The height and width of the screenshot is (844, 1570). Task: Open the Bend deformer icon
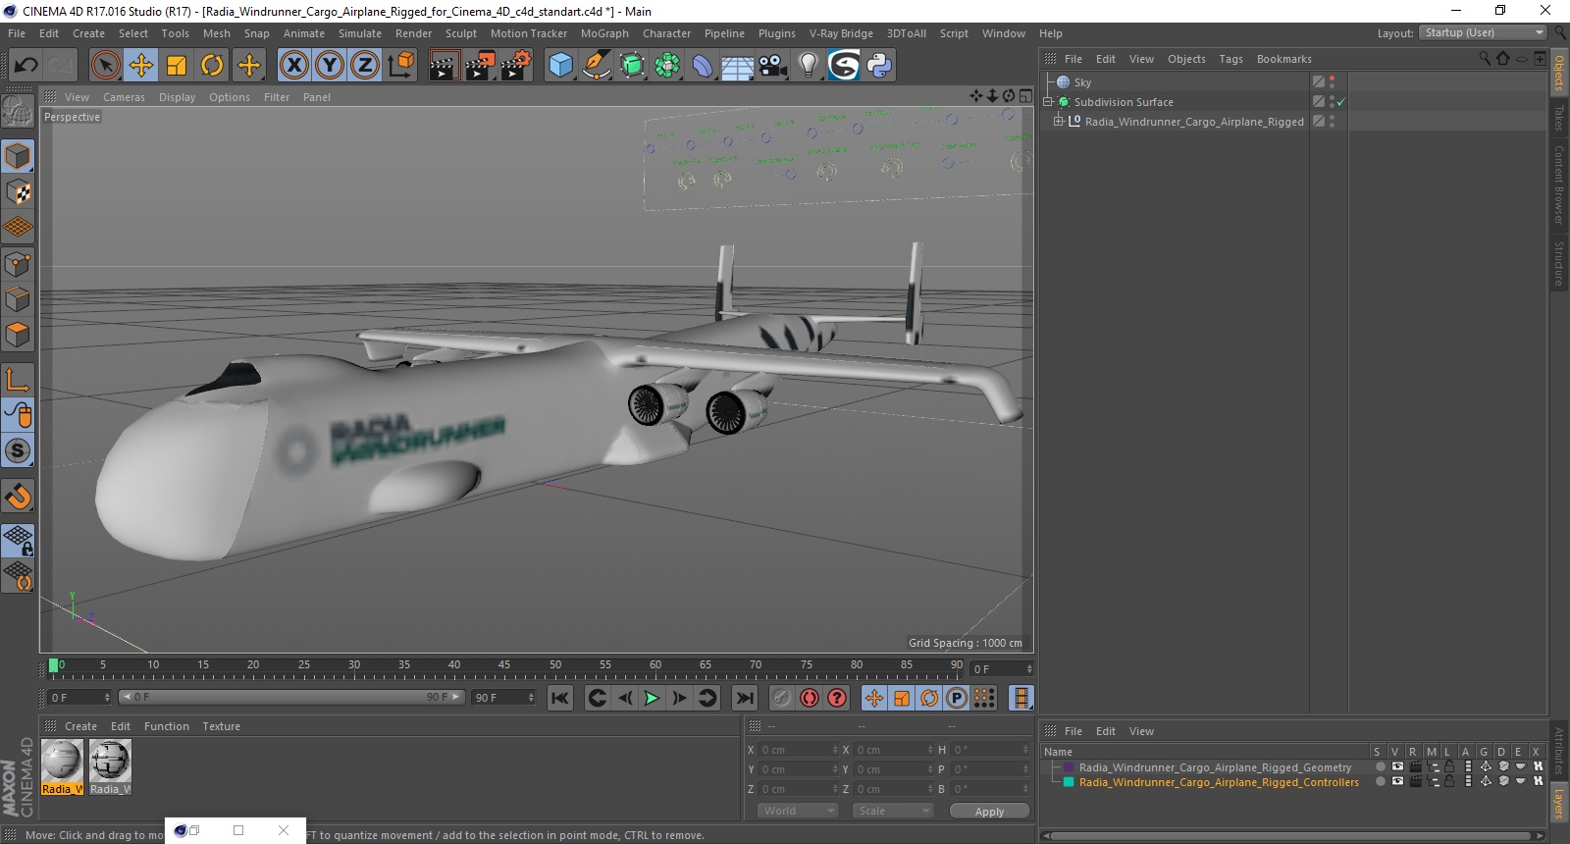tap(703, 66)
